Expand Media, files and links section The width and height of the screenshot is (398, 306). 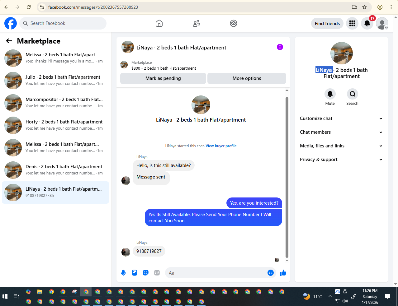(x=341, y=146)
